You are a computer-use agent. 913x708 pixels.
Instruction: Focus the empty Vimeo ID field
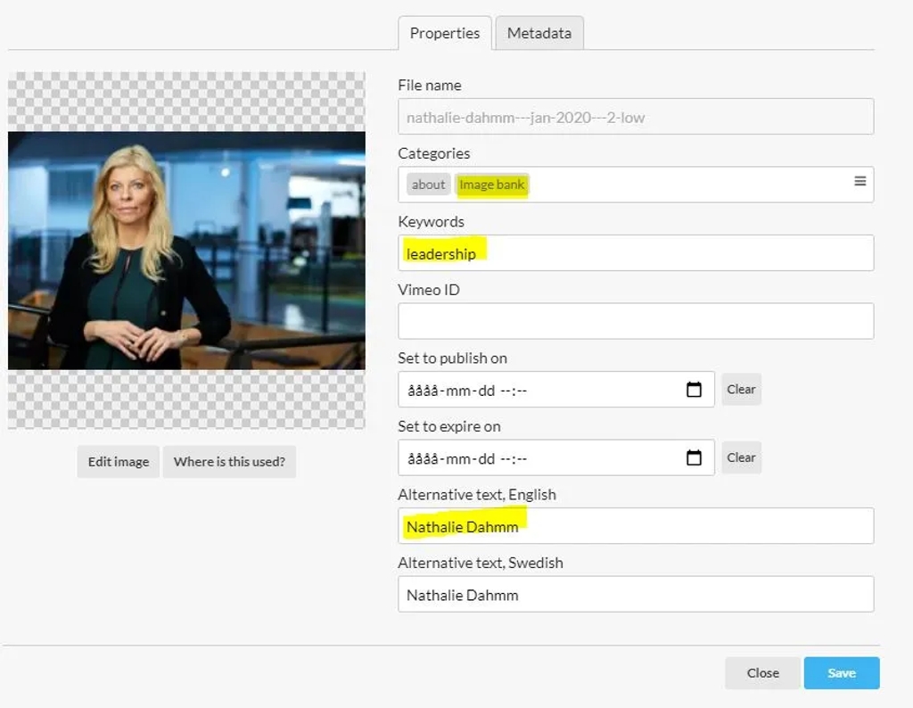pos(636,321)
